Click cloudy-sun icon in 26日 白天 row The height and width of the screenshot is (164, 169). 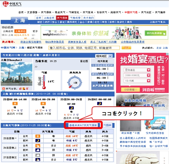[38, 146]
